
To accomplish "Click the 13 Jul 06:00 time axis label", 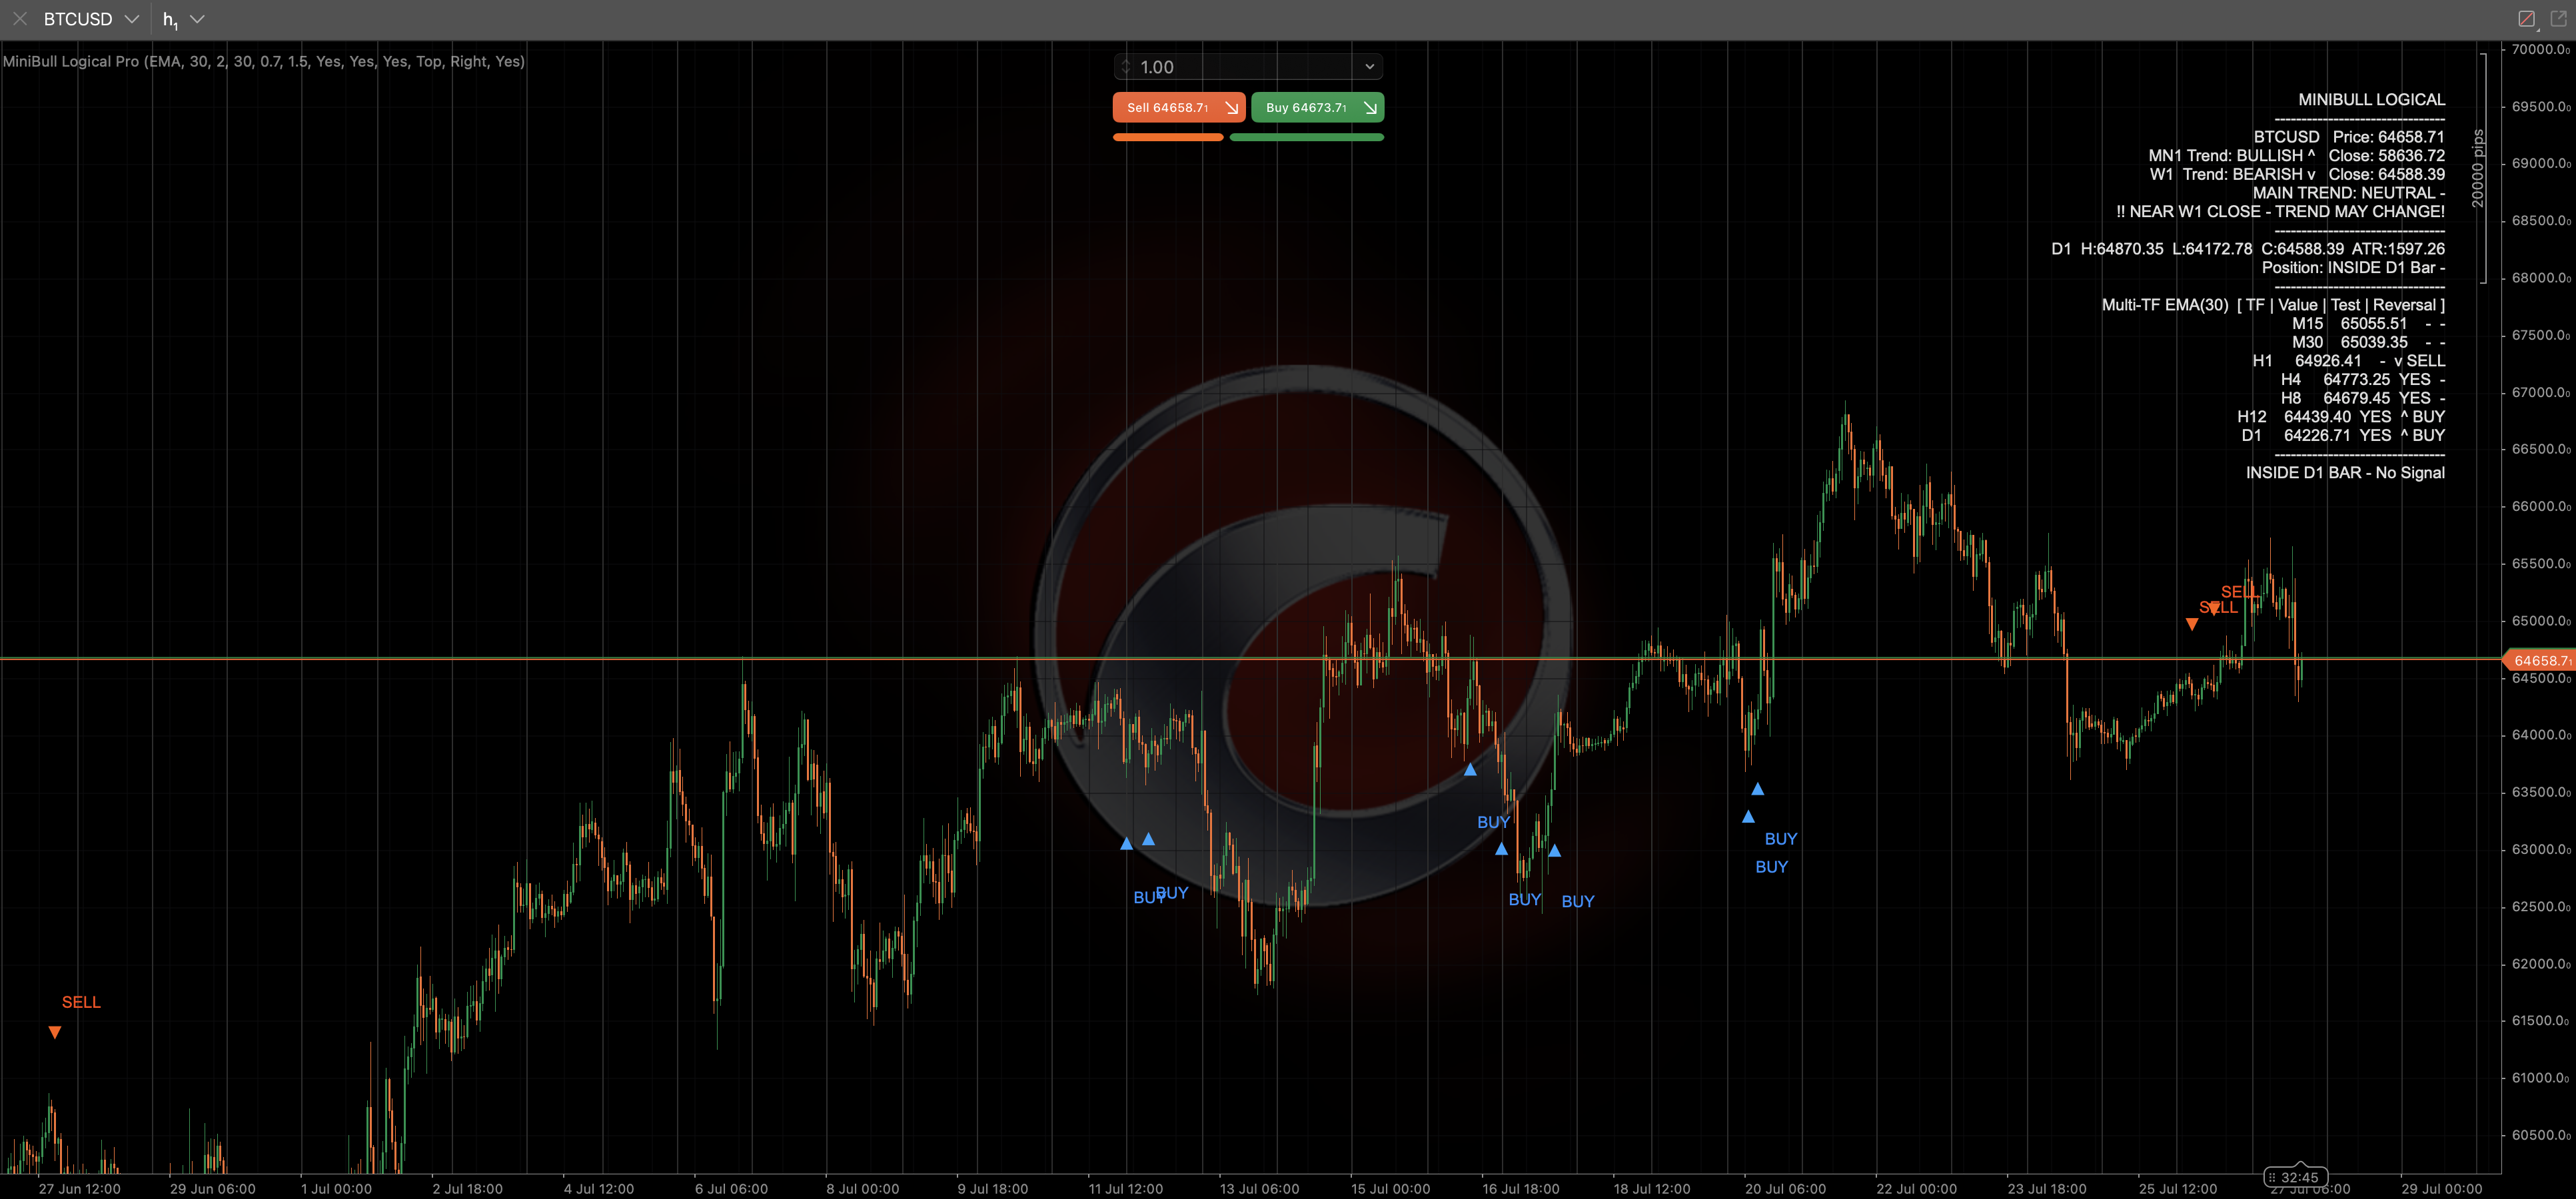I will click(x=1259, y=1189).
